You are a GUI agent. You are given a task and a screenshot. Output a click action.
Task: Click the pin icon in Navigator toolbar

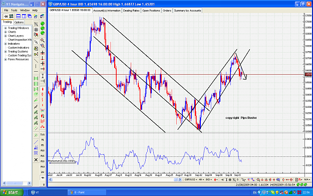coord(6,16)
